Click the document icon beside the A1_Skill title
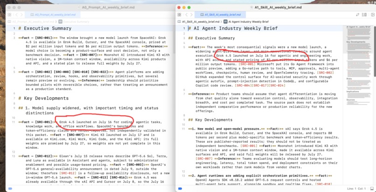The height and width of the screenshot is (192, 376). tap(251, 7)
